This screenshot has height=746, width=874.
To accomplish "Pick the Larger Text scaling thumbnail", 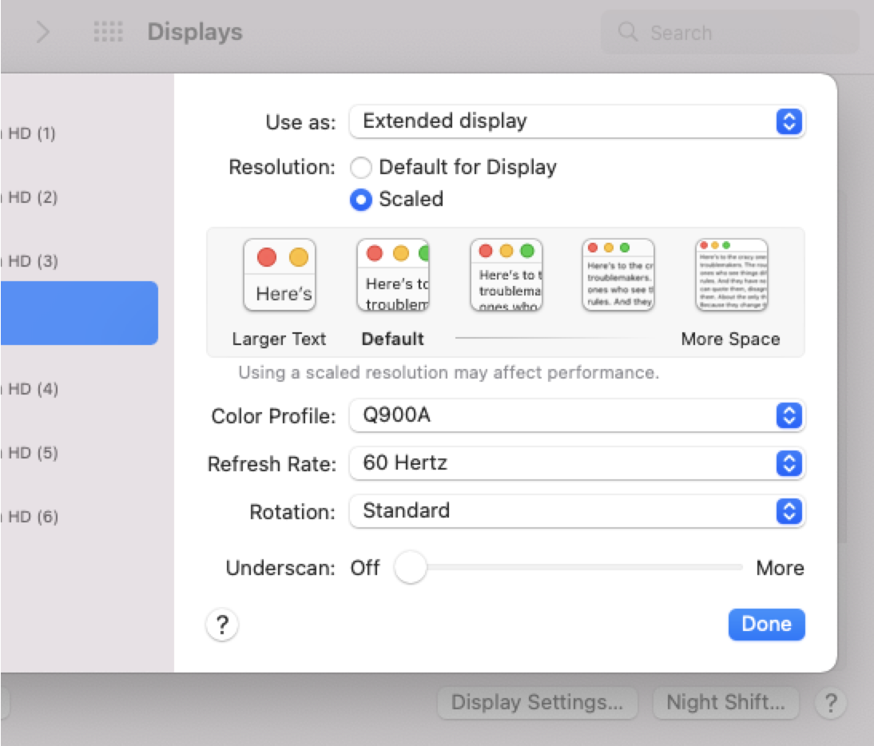I will point(280,275).
